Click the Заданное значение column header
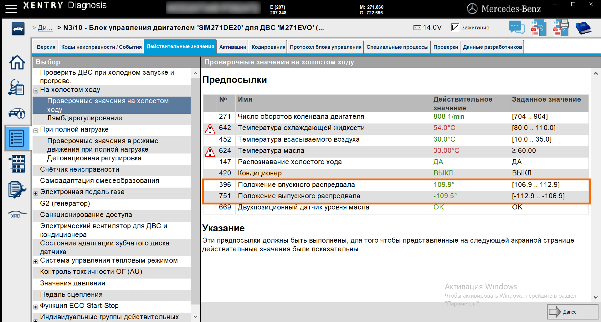 point(546,99)
